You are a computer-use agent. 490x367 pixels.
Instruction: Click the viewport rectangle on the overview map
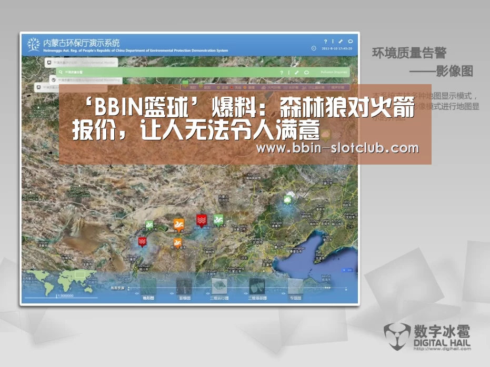[x=81, y=275]
